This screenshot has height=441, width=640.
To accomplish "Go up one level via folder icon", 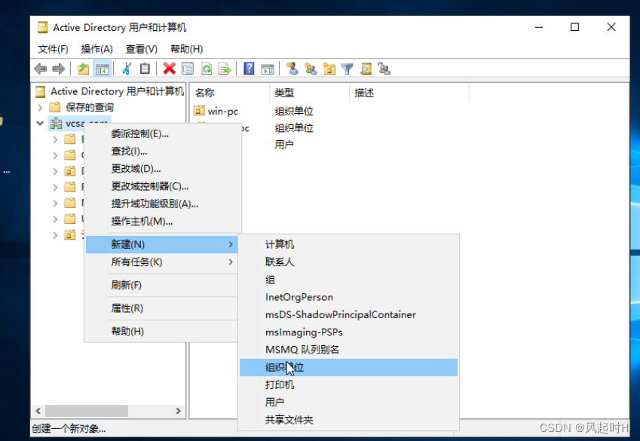I will click(83, 69).
